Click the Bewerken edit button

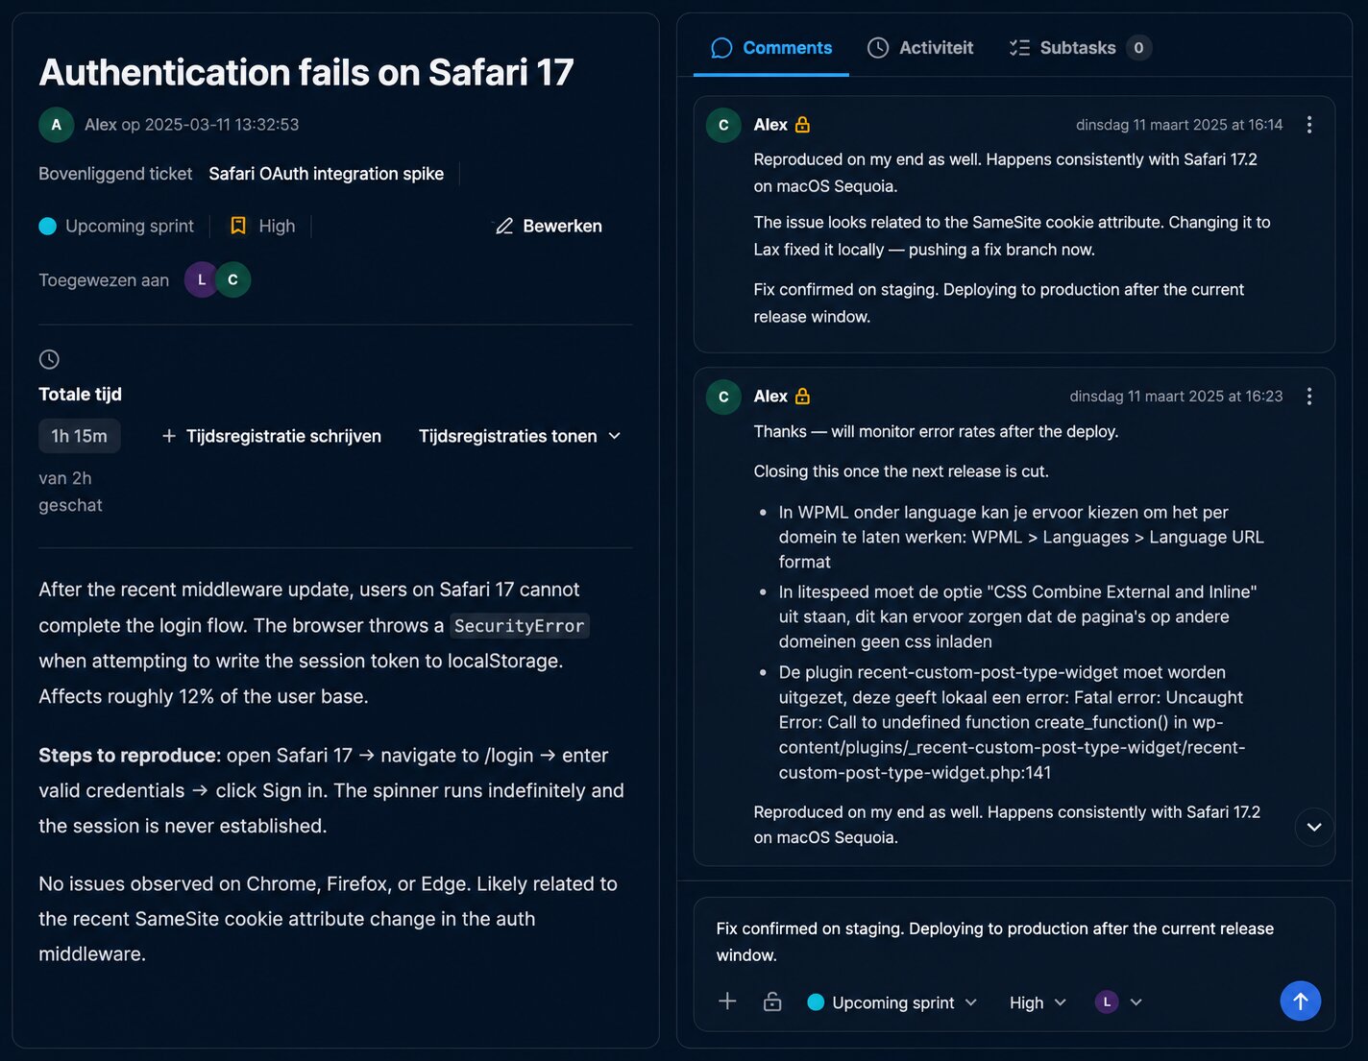click(x=549, y=226)
